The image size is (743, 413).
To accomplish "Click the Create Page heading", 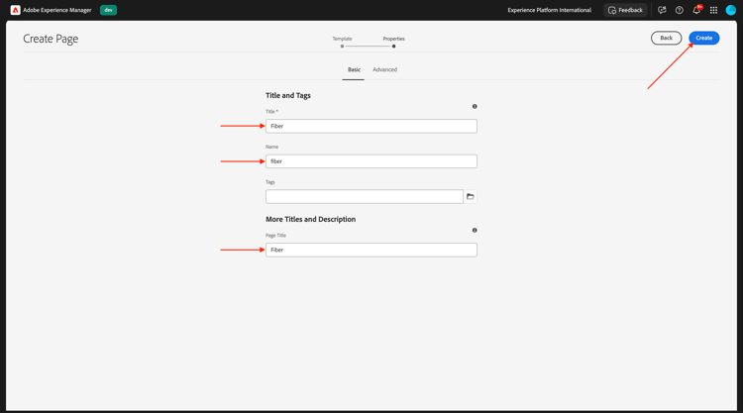I will pyautogui.click(x=51, y=39).
